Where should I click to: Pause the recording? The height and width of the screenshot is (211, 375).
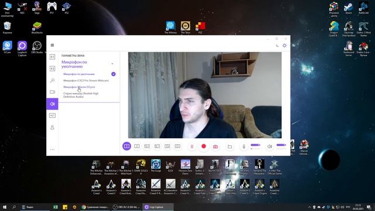point(192,147)
